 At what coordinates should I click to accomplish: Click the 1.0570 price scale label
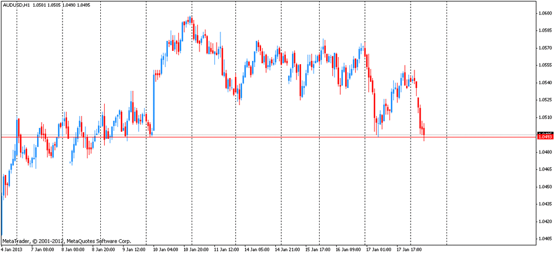pos(545,48)
